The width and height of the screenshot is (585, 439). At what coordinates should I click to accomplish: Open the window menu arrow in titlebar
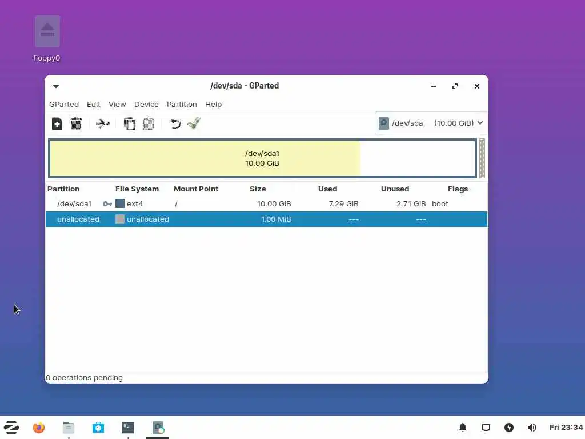[56, 86]
